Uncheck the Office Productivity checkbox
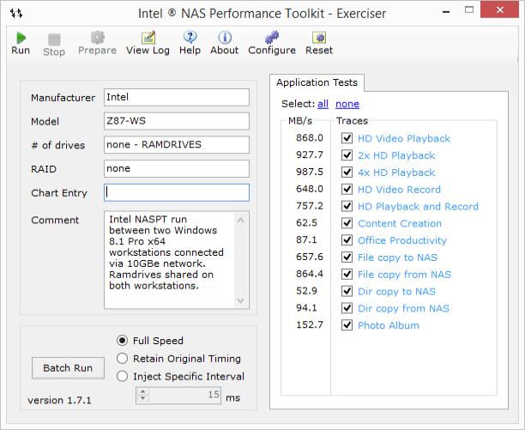 (x=347, y=240)
